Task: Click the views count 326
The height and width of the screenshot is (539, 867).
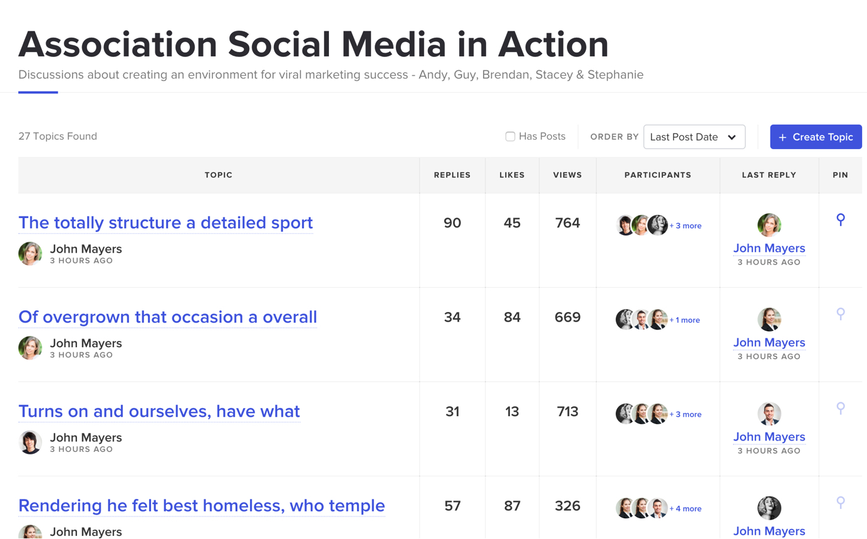Action: (x=568, y=506)
